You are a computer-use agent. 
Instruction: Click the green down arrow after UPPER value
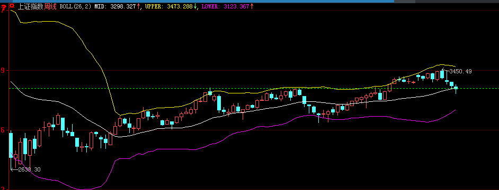pyautogui.click(x=195, y=6)
